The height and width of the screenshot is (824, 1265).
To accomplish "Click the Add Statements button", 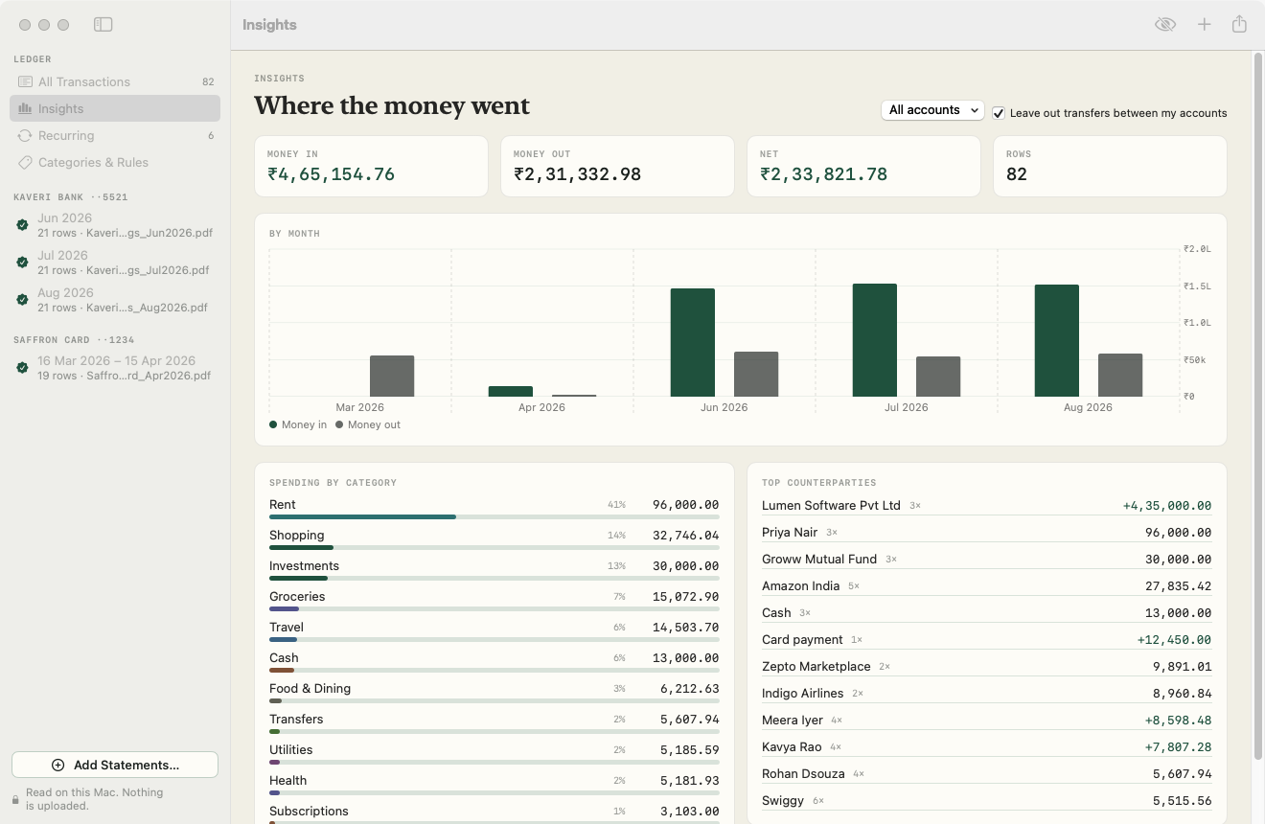I will tap(115, 765).
